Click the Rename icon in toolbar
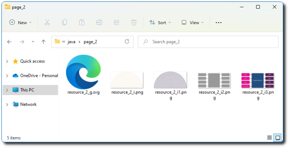Viewport: 289px width, 148px height. tap(99, 22)
